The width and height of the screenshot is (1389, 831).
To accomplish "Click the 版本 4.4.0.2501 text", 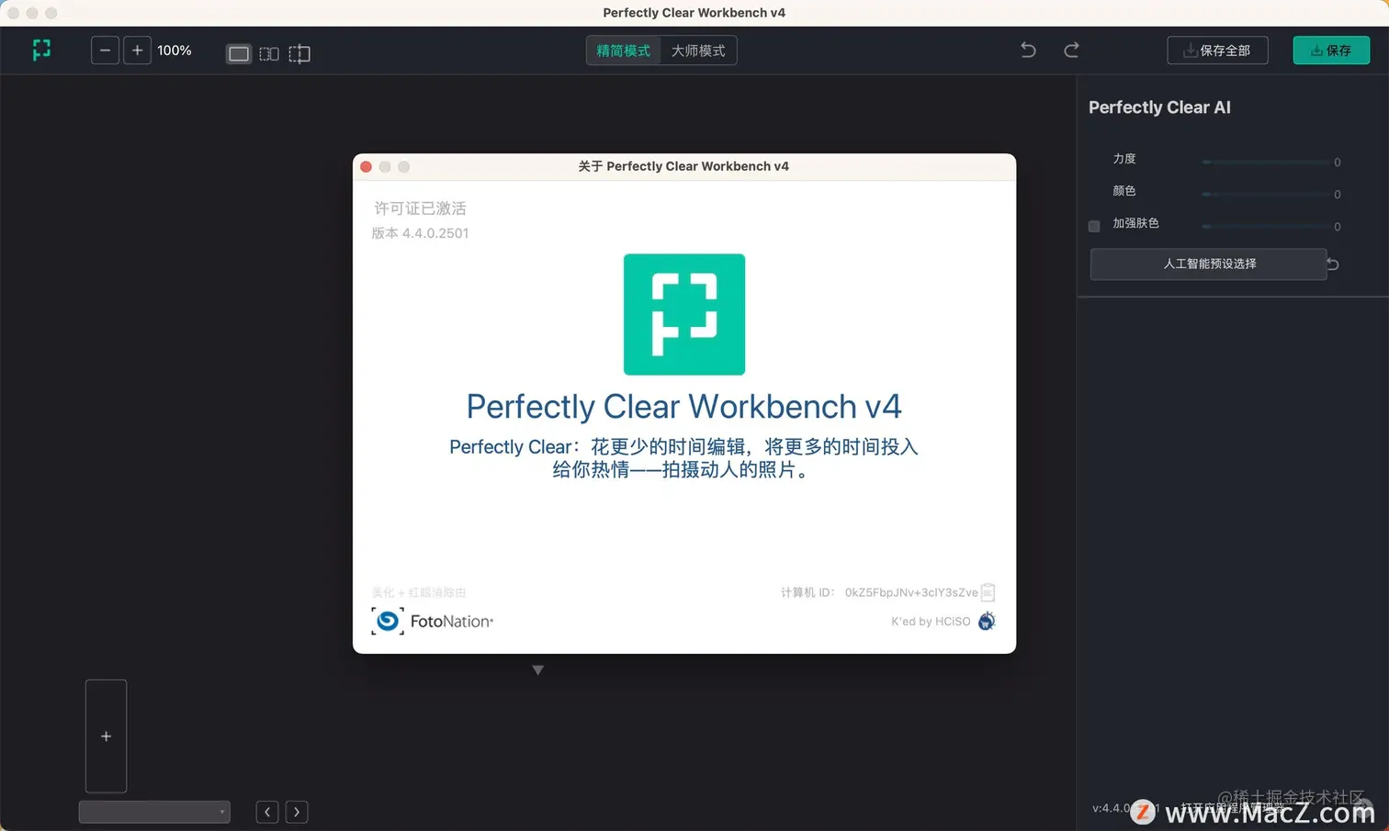I will point(421,233).
